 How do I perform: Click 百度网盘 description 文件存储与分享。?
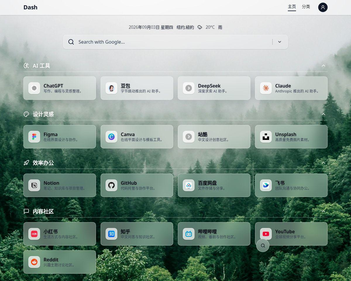212,188
